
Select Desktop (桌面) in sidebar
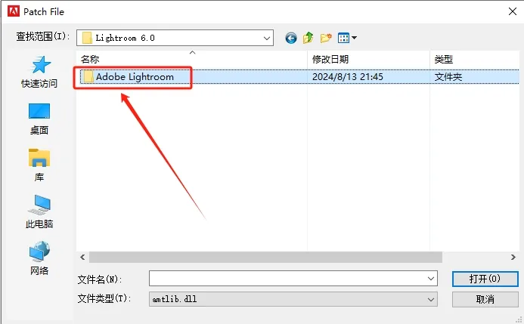[39, 119]
